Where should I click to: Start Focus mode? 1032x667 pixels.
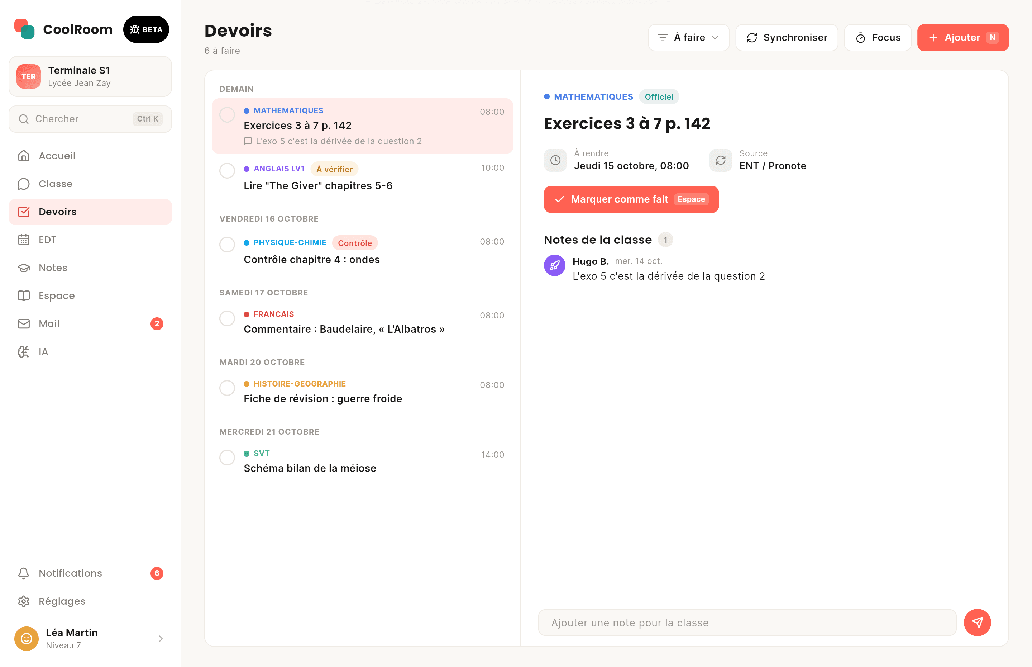(x=878, y=38)
